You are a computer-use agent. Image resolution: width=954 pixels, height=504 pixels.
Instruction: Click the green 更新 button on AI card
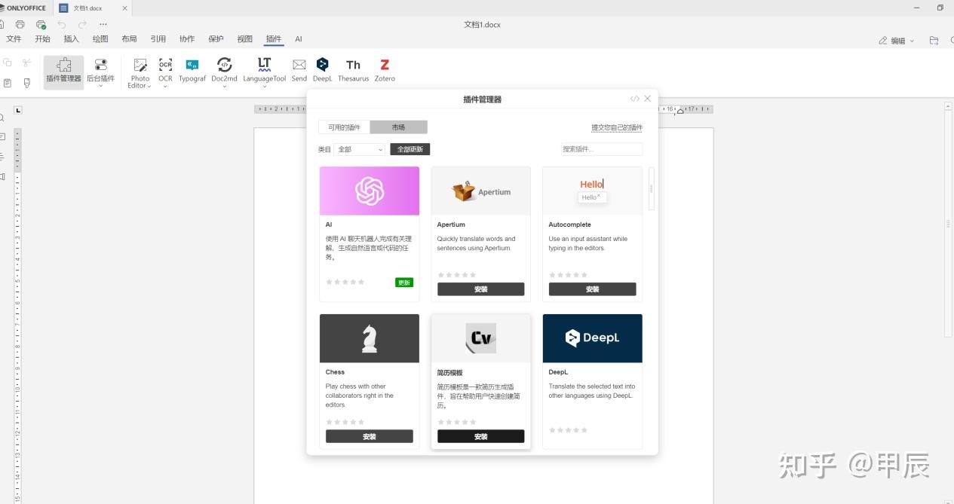(x=404, y=283)
